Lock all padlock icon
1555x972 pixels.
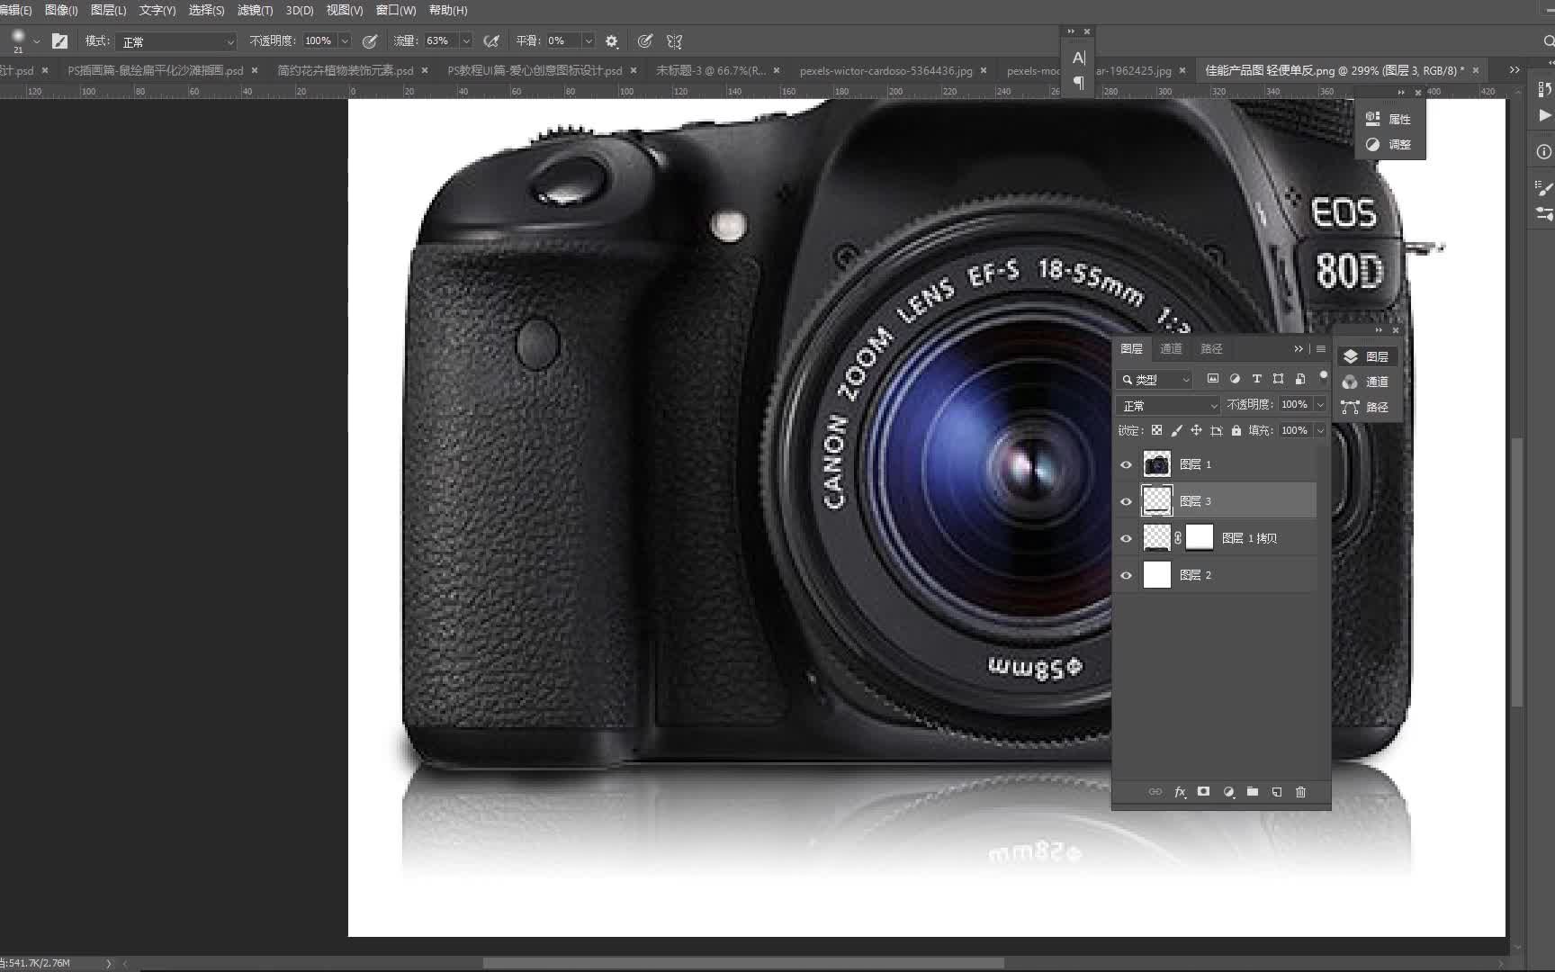click(x=1236, y=431)
